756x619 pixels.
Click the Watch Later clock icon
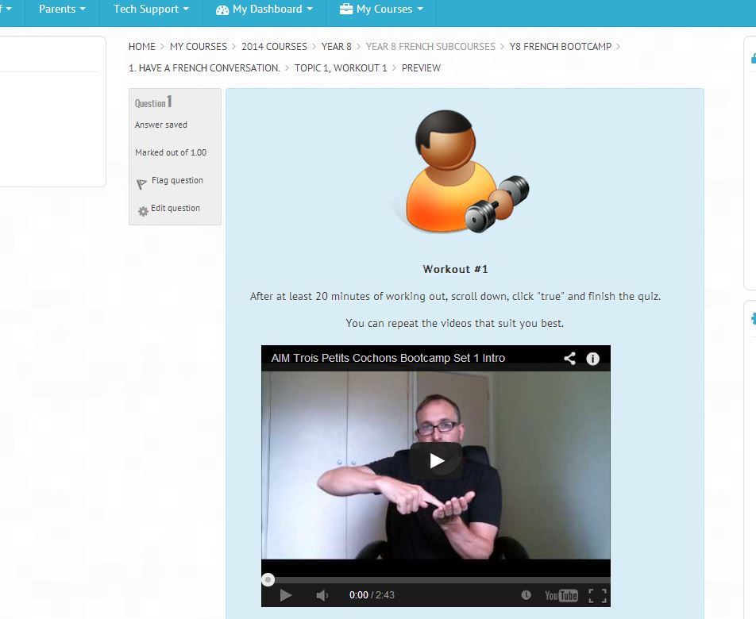coord(526,595)
